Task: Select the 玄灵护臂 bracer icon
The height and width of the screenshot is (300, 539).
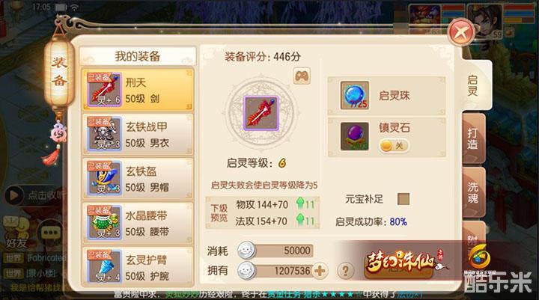Action: point(104,266)
